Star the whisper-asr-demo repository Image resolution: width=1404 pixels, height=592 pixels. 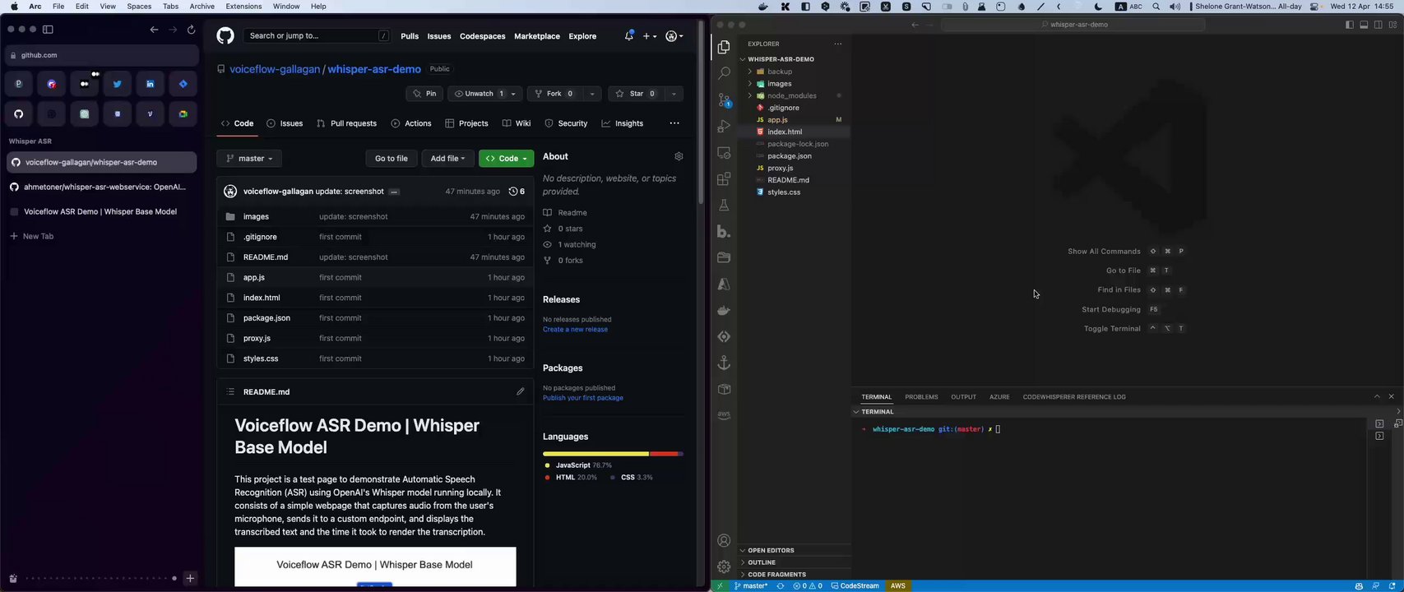click(635, 94)
